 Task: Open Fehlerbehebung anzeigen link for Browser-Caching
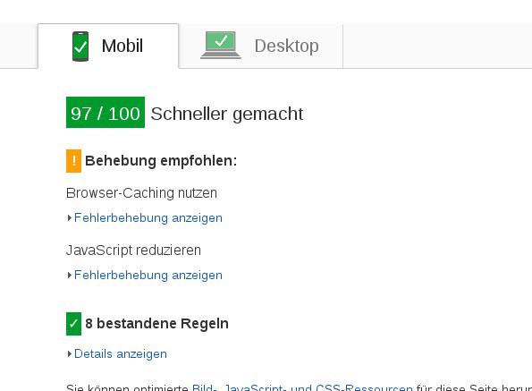[x=148, y=218]
